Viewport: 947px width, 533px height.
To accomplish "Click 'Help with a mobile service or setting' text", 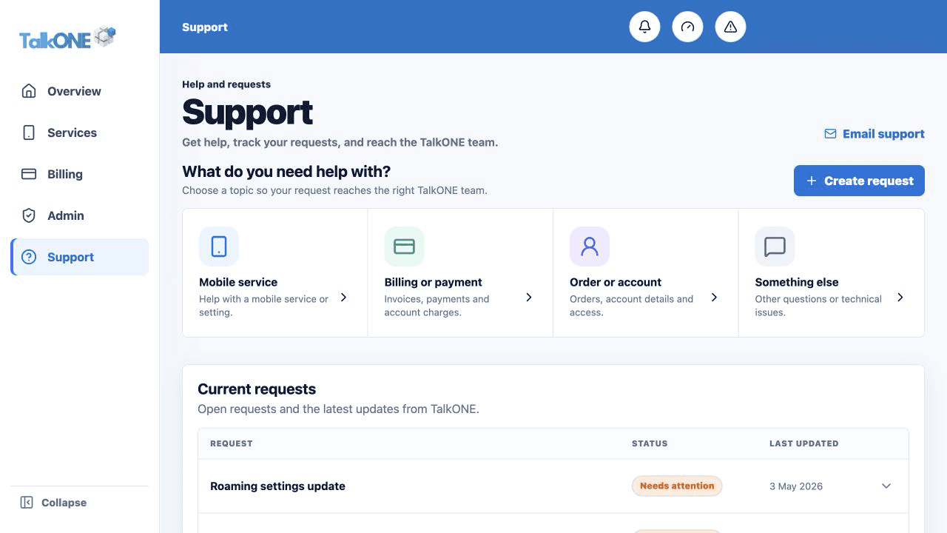I will click(x=263, y=306).
